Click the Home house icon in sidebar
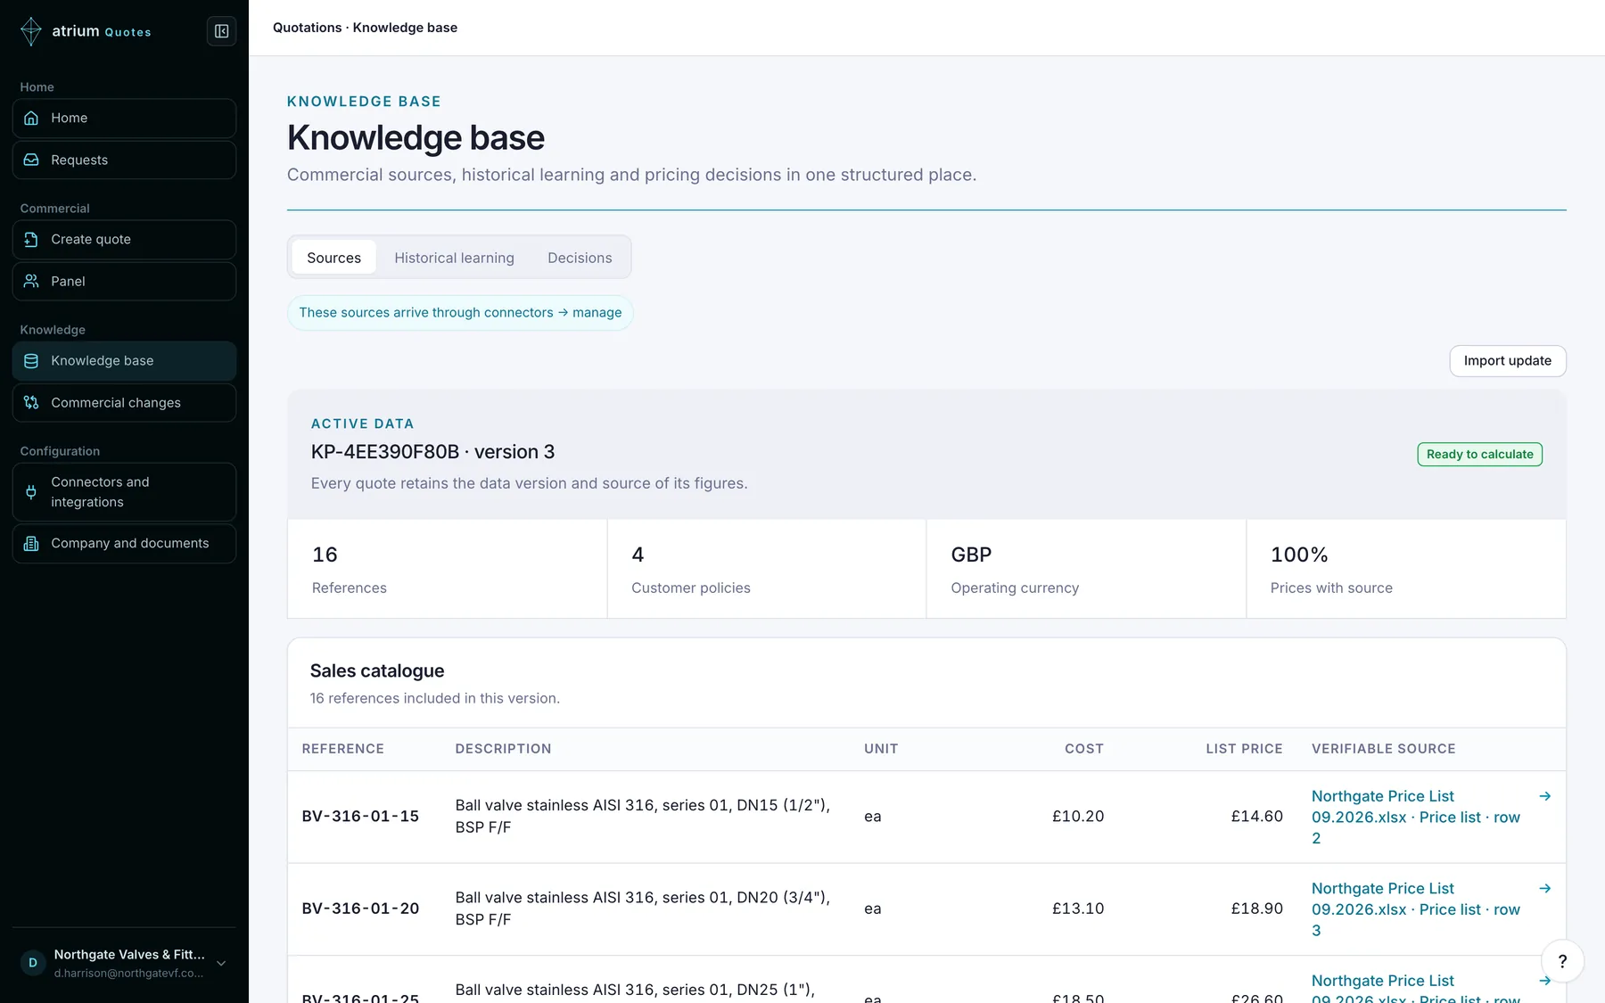The height and width of the screenshot is (1003, 1605). click(x=31, y=118)
